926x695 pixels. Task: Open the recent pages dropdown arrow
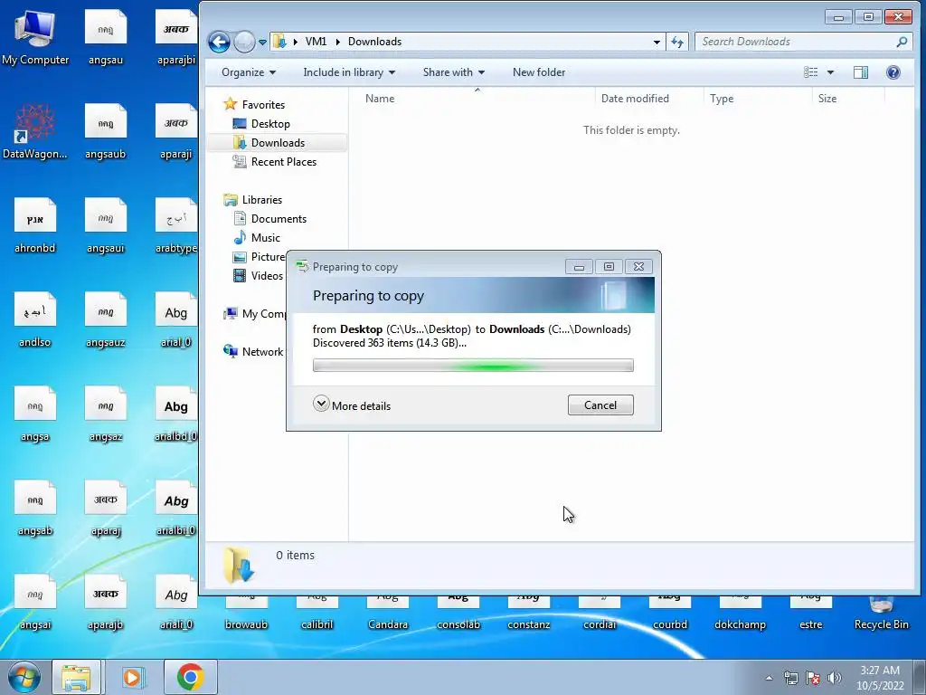[x=262, y=42]
